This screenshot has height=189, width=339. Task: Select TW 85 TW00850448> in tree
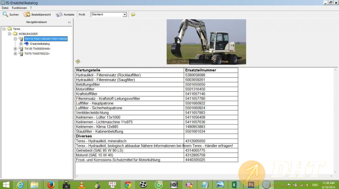[37, 48]
